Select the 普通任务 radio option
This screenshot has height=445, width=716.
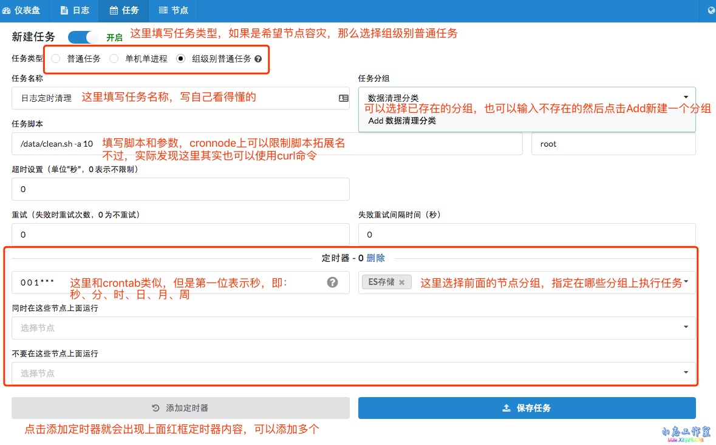click(x=55, y=58)
